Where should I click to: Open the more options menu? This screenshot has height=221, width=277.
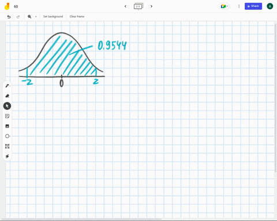239,6
